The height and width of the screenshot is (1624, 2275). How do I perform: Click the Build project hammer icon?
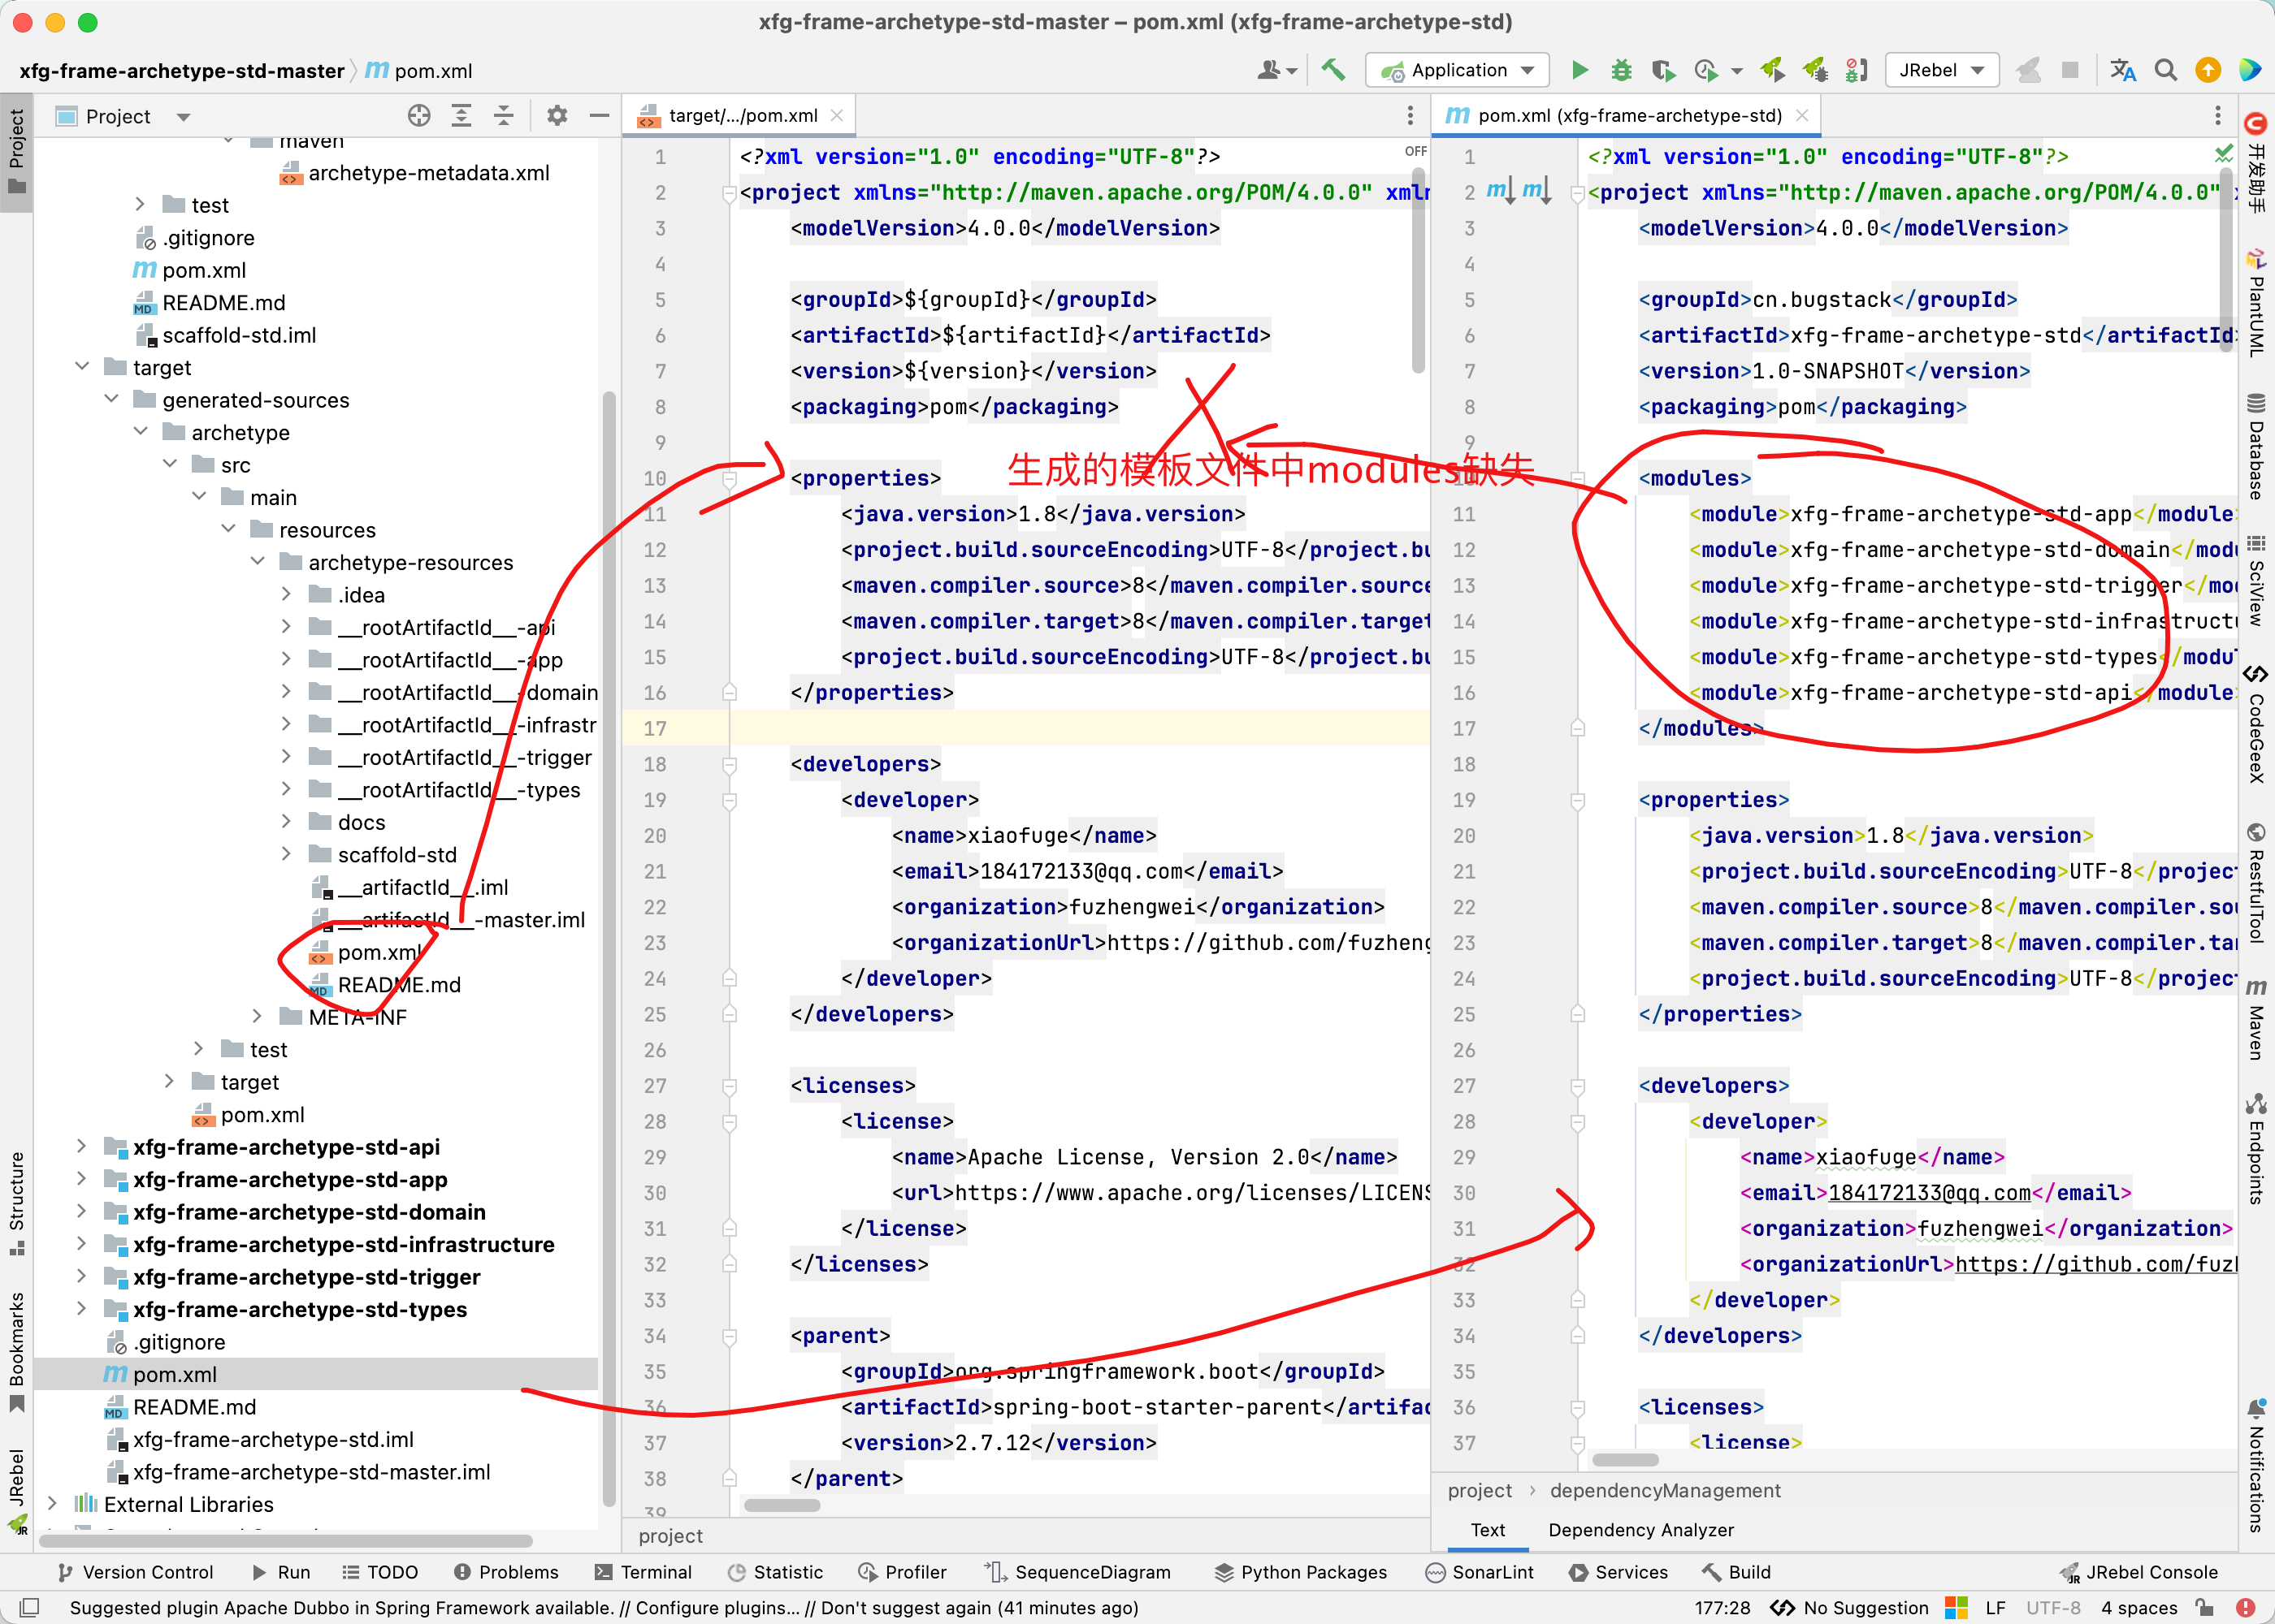[x=1332, y=70]
